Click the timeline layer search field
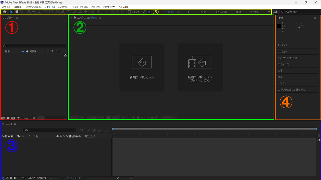Viewport: 321px width, 180px height. pos(50,130)
